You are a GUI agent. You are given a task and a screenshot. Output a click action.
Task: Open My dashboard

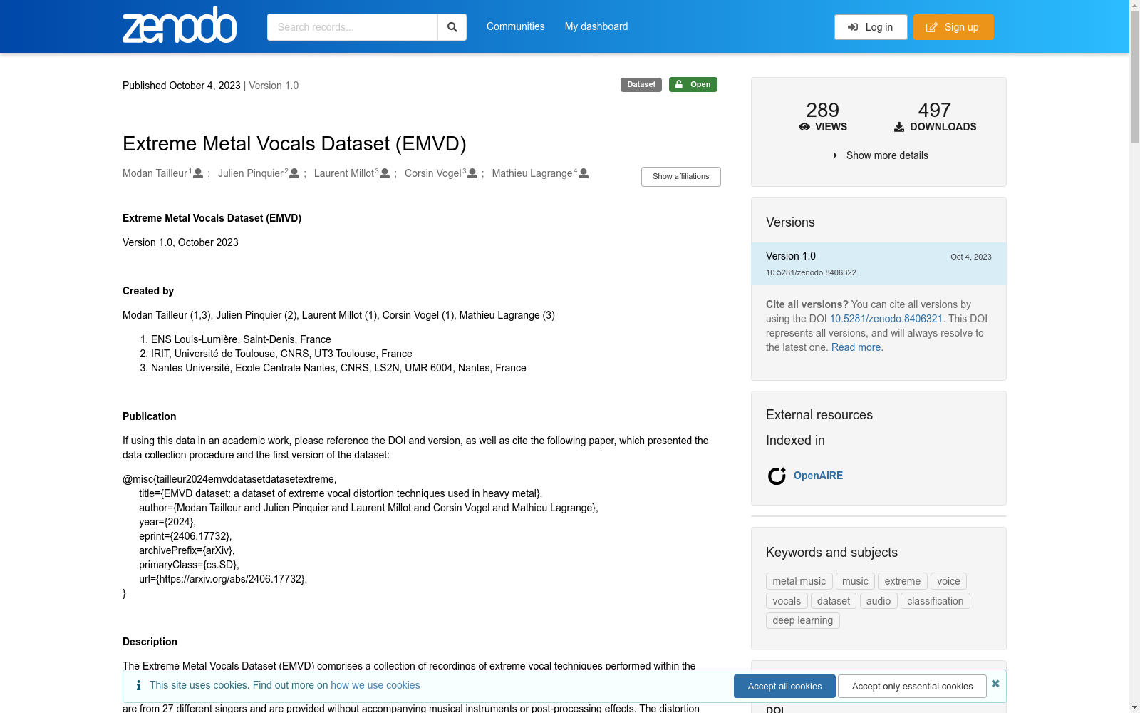(x=596, y=26)
